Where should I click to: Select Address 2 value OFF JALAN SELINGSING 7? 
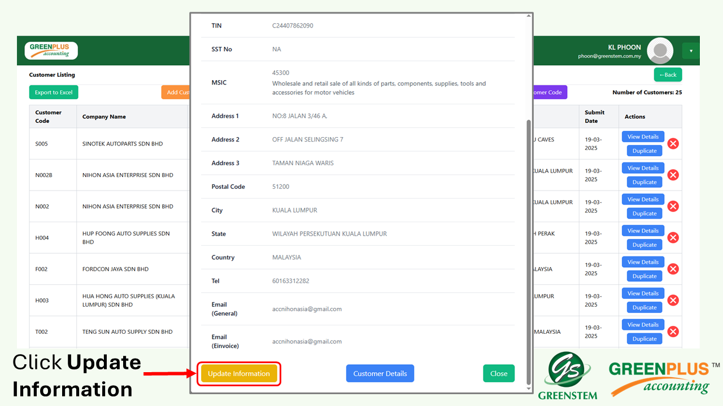[308, 139]
